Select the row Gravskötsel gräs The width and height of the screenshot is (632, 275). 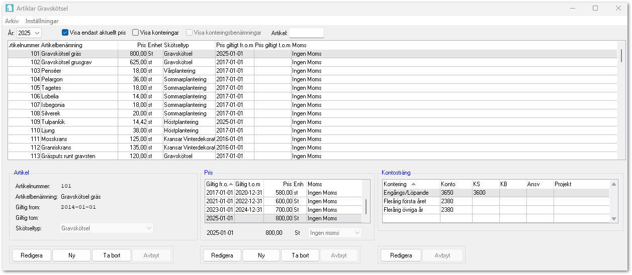click(x=312, y=54)
